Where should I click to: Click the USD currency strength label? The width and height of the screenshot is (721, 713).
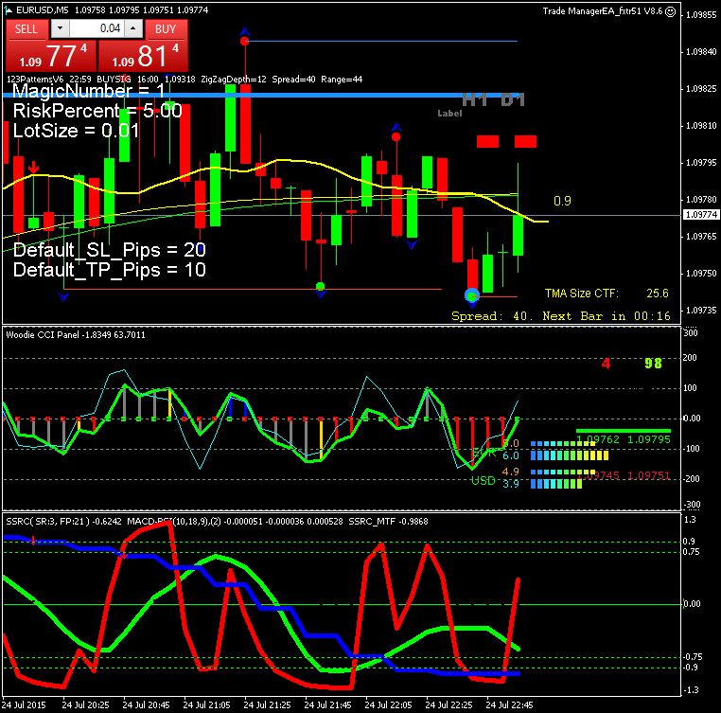(484, 481)
